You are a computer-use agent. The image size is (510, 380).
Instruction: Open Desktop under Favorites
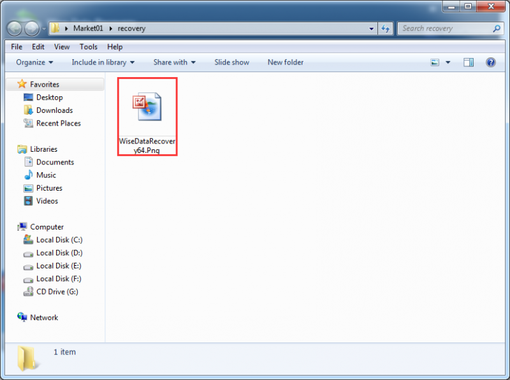tap(50, 98)
